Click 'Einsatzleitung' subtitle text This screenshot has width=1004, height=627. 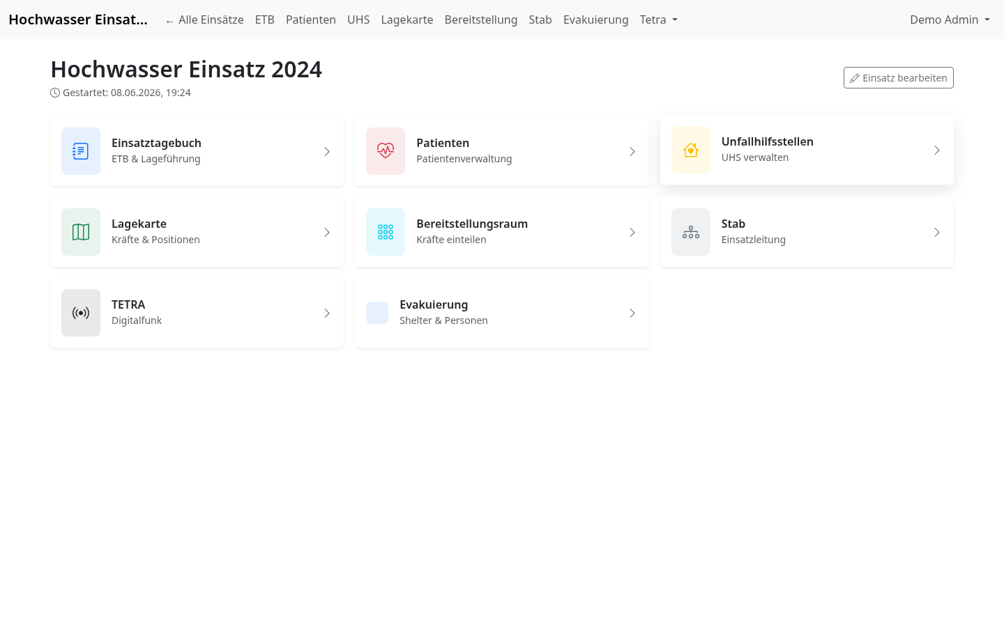pyautogui.click(x=754, y=240)
